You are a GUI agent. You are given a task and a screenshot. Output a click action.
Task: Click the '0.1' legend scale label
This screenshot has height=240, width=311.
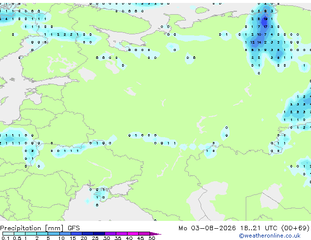coord(5,238)
